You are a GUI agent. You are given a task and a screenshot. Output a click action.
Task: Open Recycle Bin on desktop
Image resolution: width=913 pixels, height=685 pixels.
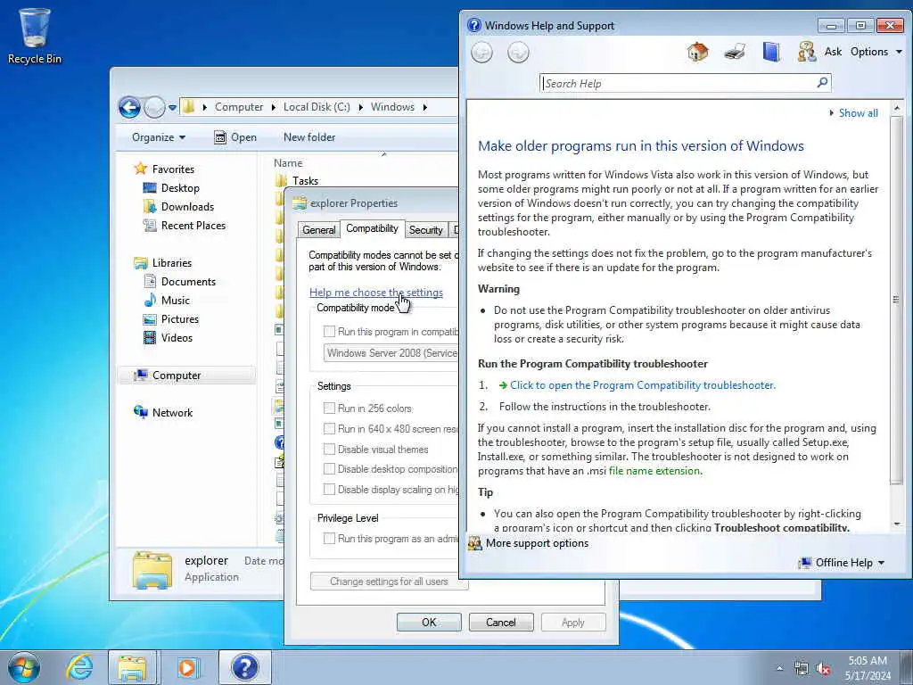[x=35, y=36]
